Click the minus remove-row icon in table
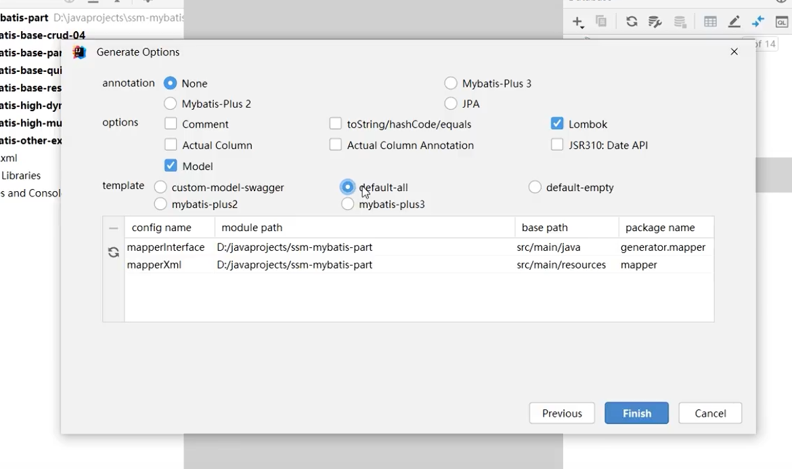The width and height of the screenshot is (792, 469). pyautogui.click(x=114, y=228)
